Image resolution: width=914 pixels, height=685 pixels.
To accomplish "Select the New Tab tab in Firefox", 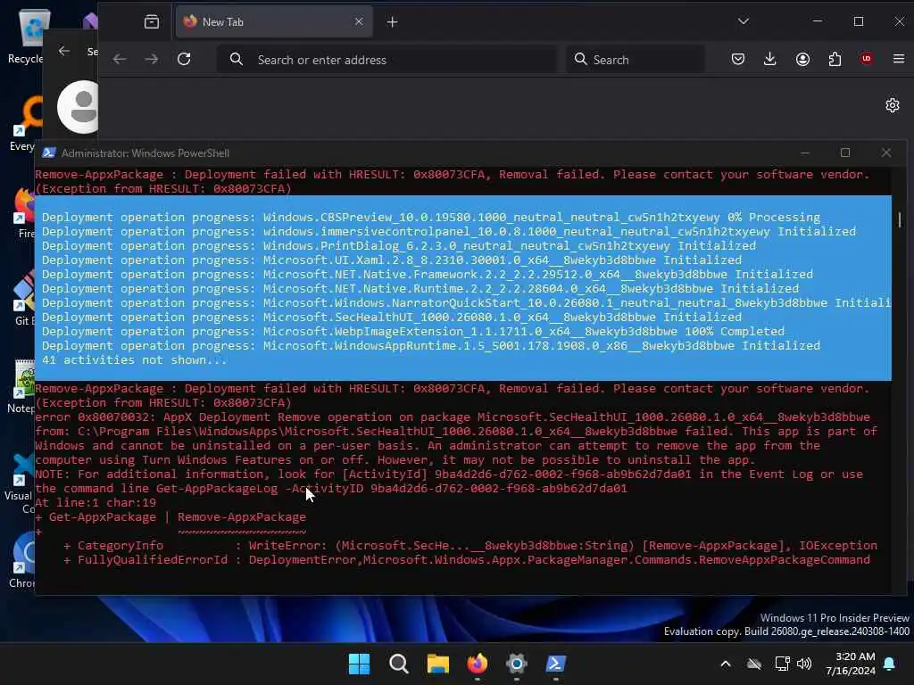I will 274,22.
